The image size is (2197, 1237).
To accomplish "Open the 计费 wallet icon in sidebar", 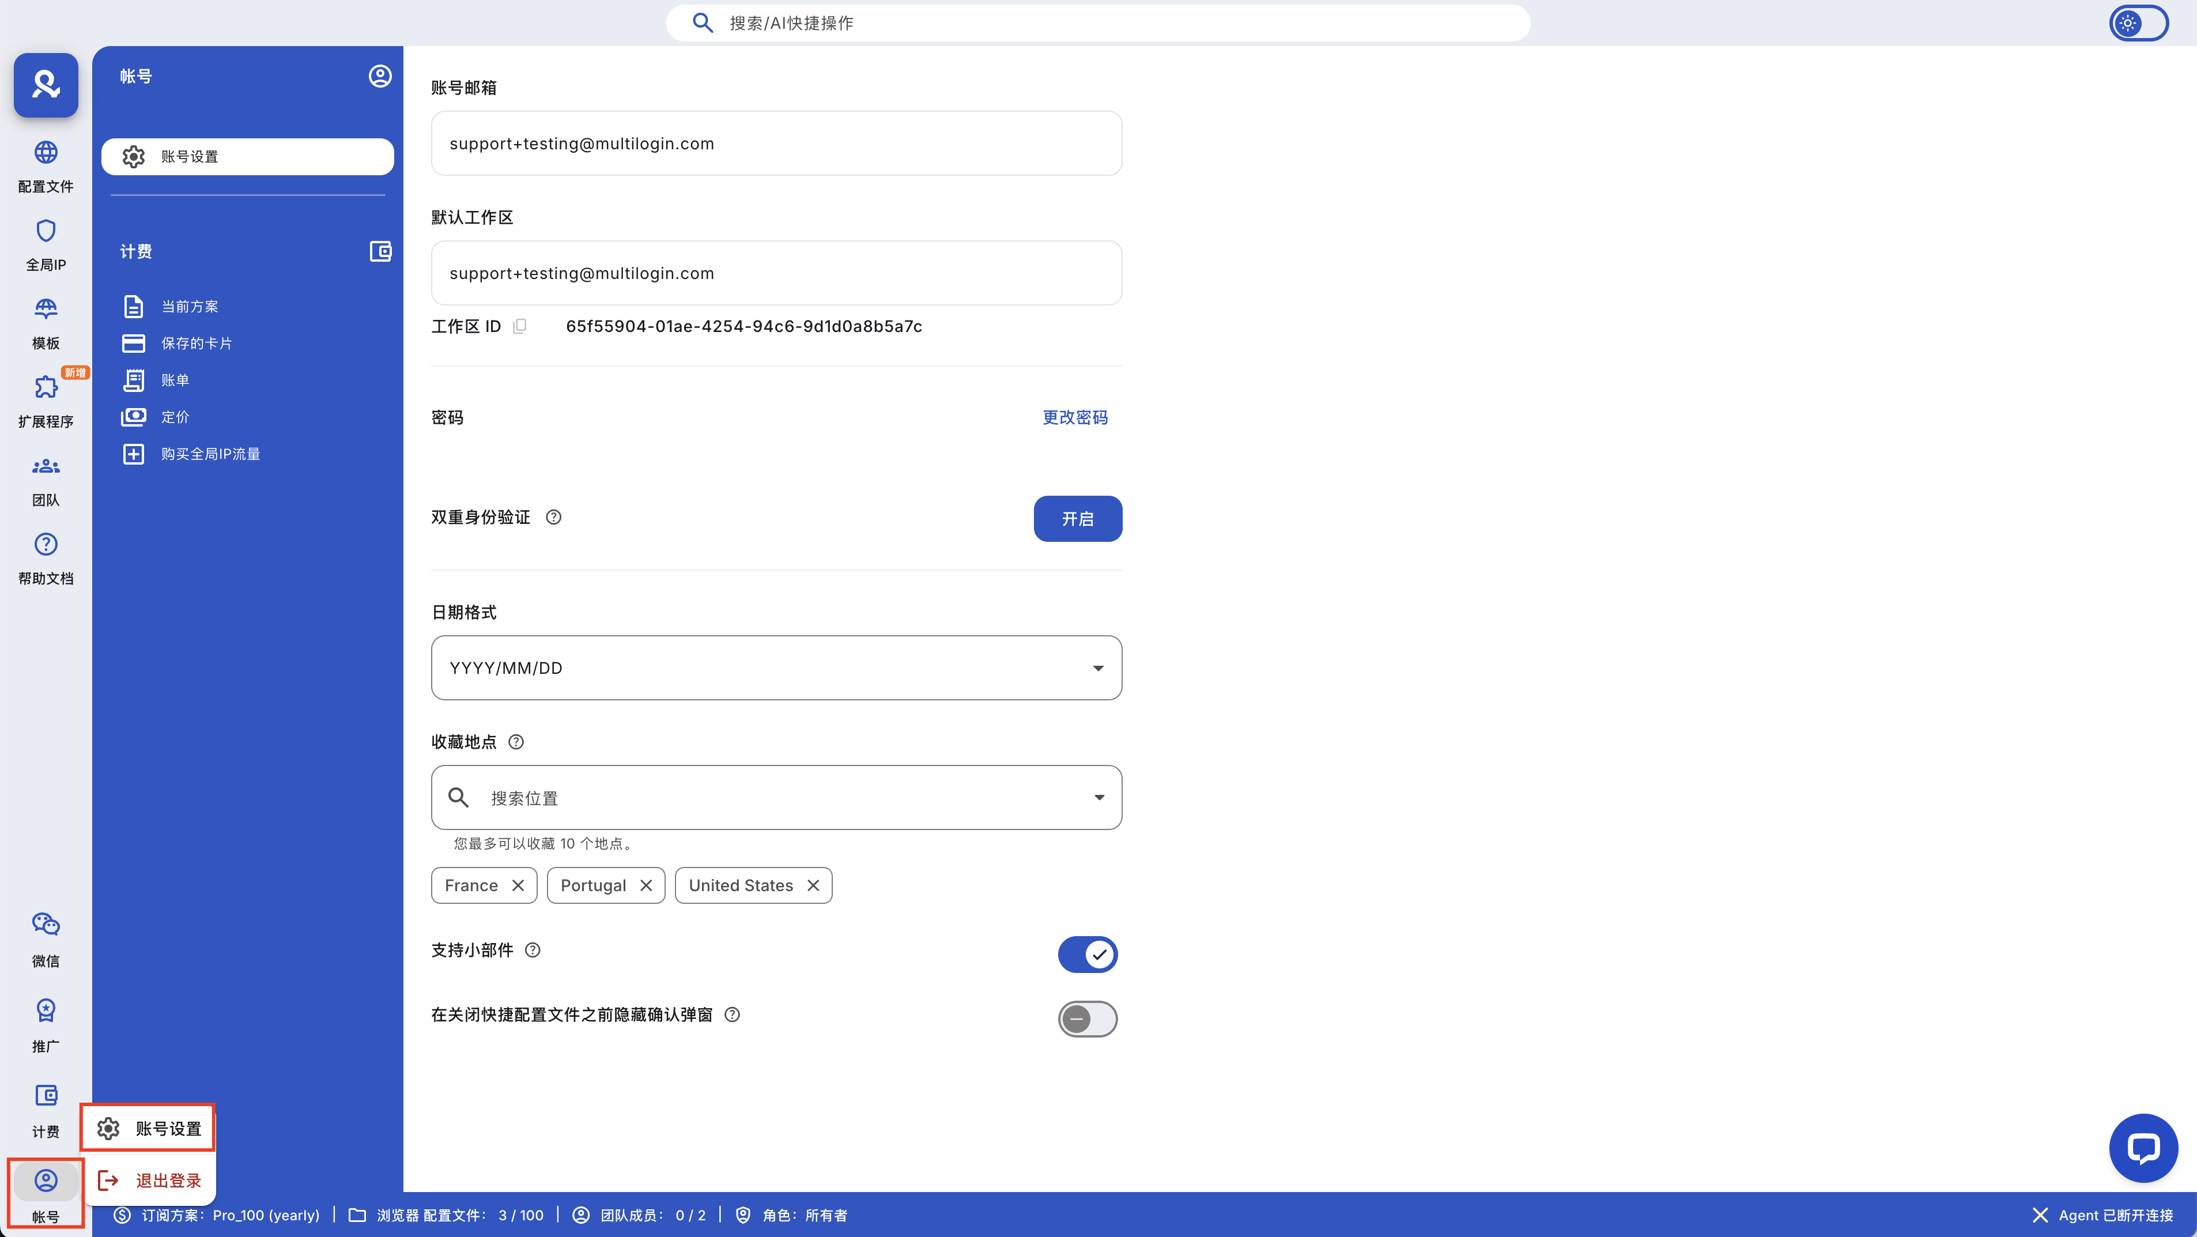I will [x=46, y=1095].
